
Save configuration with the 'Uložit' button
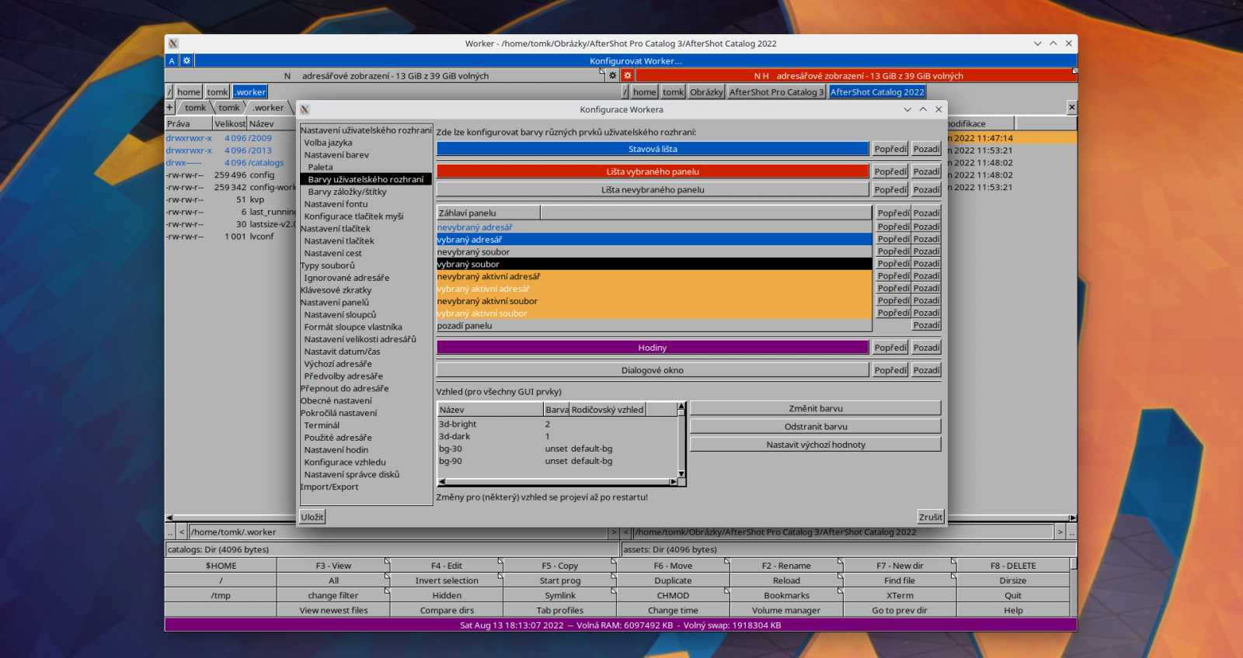coord(312,517)
